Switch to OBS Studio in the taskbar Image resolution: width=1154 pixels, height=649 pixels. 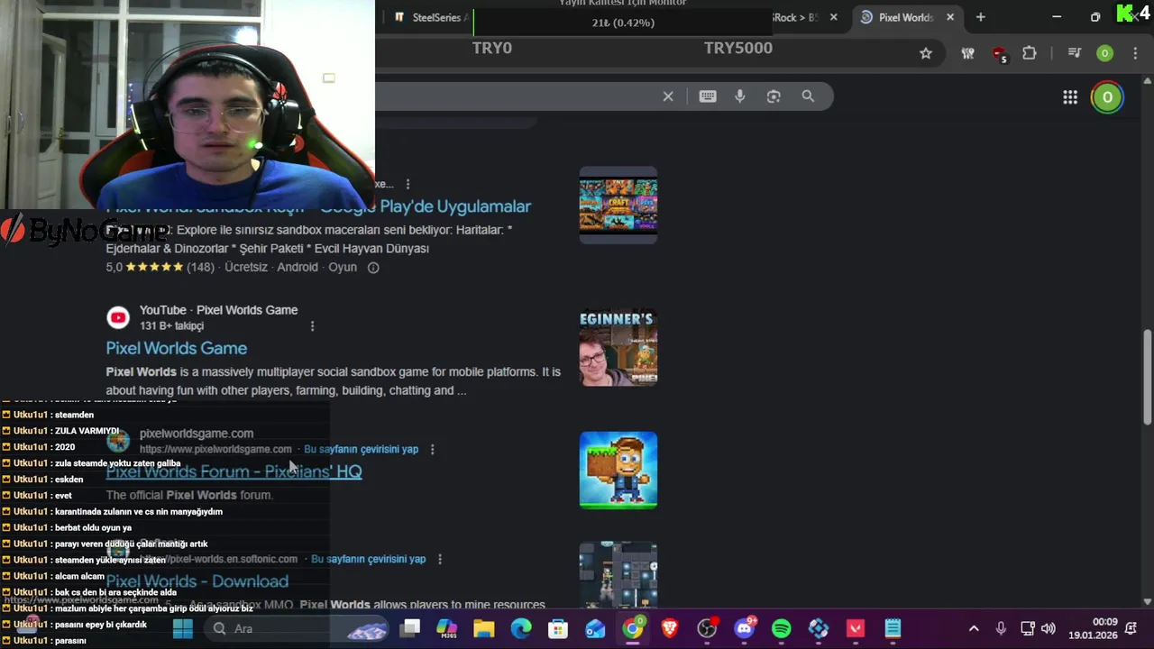[x=708, y=628]
